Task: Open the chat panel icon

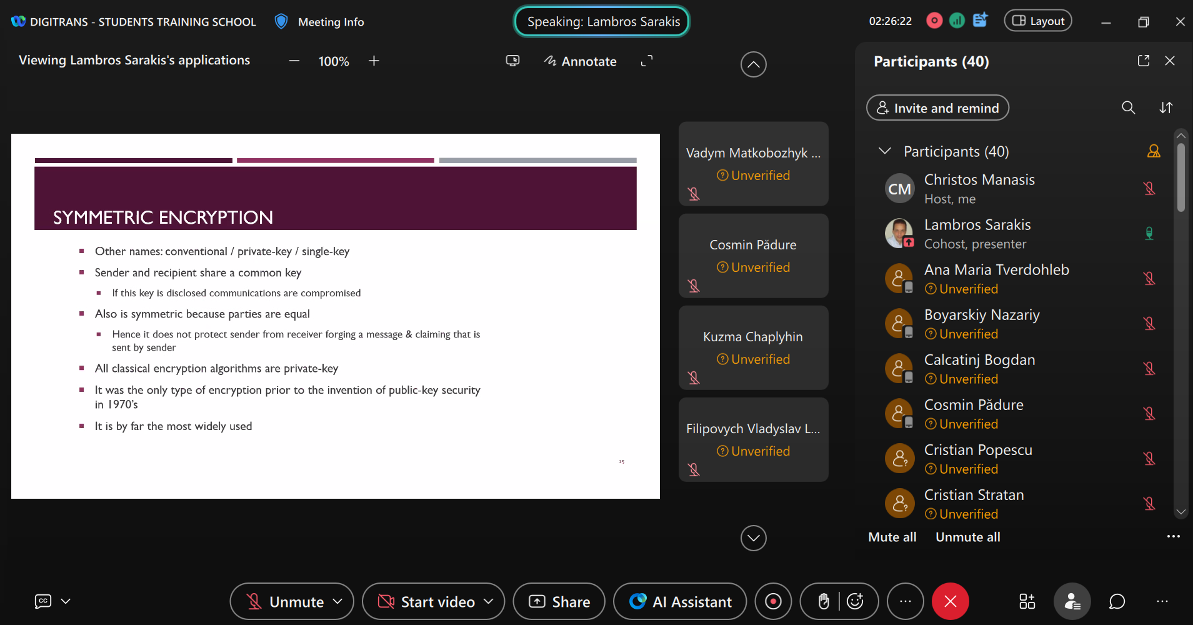Action: (x=1117, y=601)
